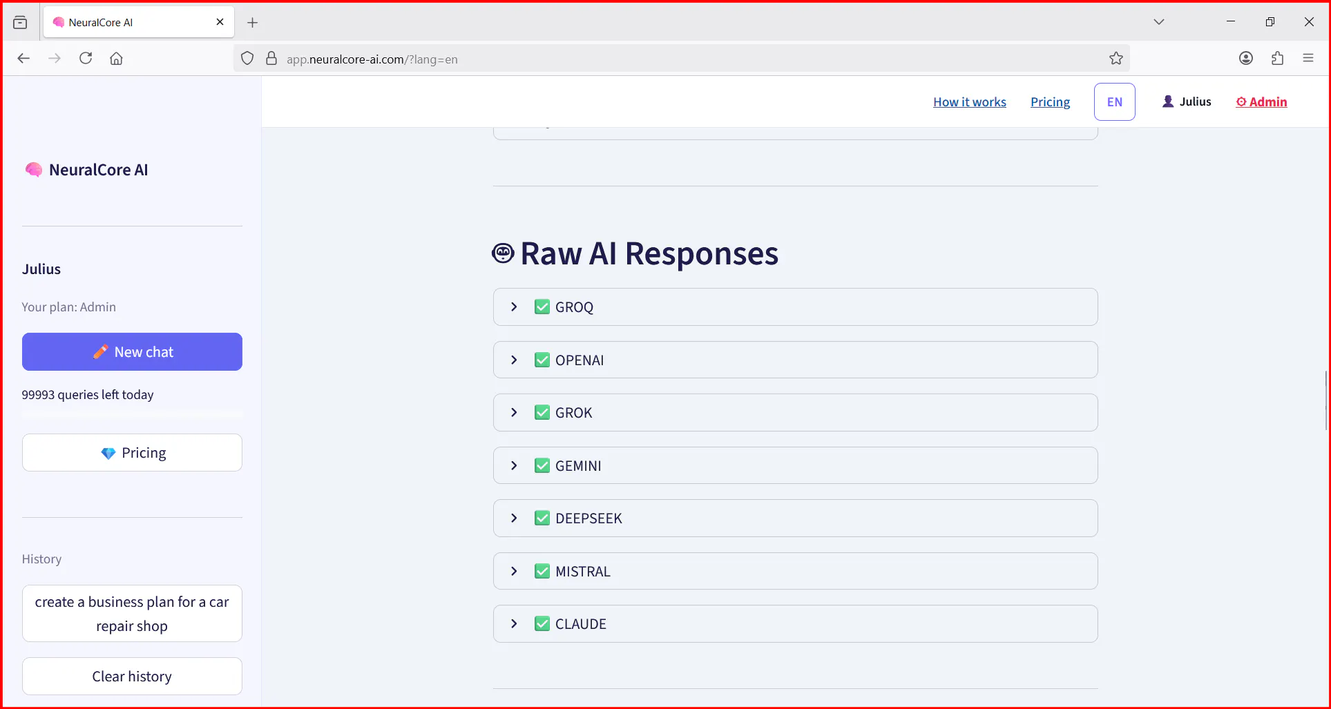Click the green checkmark beside GEMINI

542,466
